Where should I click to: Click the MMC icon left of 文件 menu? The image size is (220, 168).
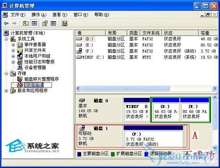pos(5,15)
